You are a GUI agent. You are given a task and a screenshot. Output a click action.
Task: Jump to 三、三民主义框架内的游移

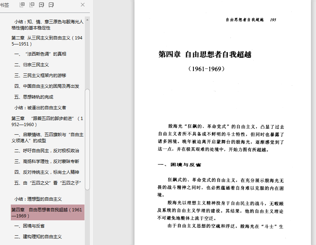click(40, 75)
